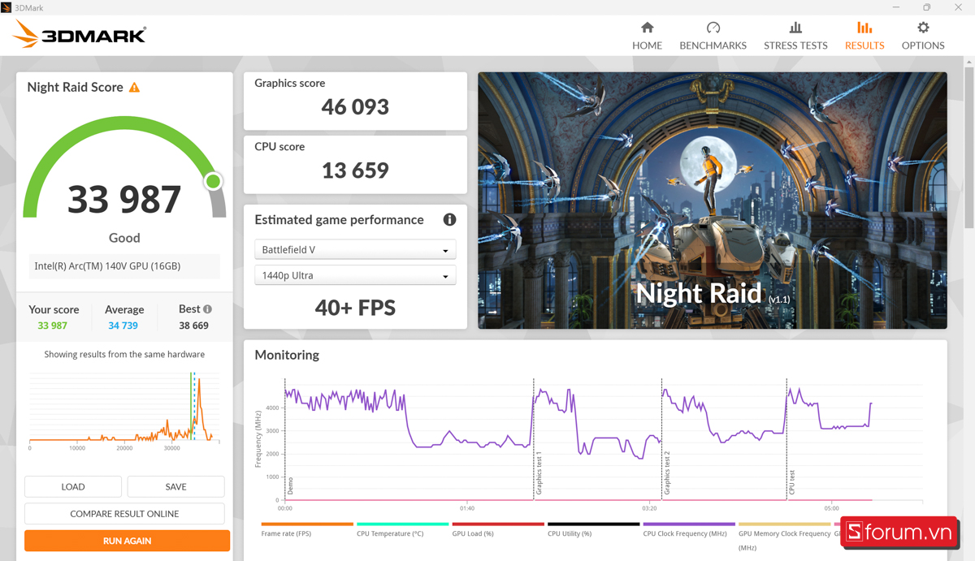Click the warning icon beside Night Raid Score
This screenshot has width=975, height=561.
135,87
